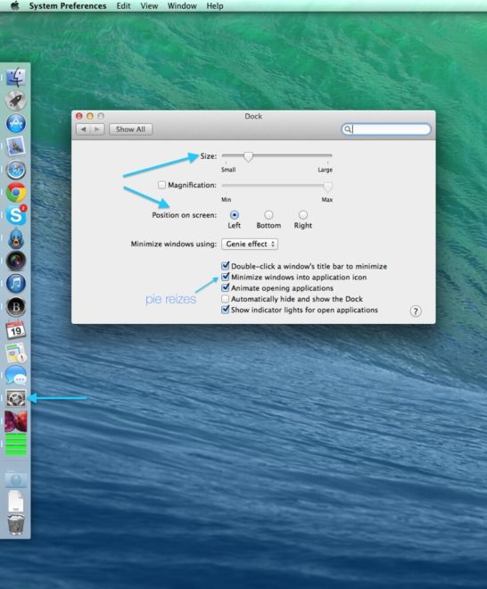Toggle Show indicator lights for open applications
This screenshot has width=487, height=589.
(x=226, y=310)
